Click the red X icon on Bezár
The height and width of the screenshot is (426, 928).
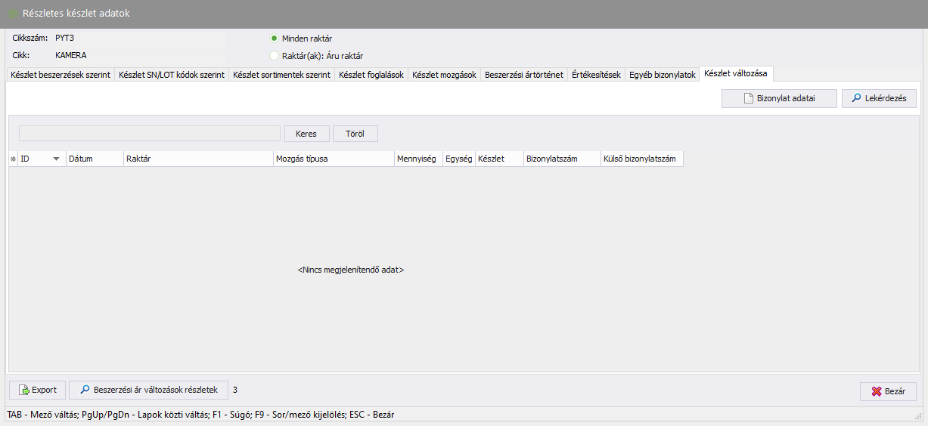(876, 392)
